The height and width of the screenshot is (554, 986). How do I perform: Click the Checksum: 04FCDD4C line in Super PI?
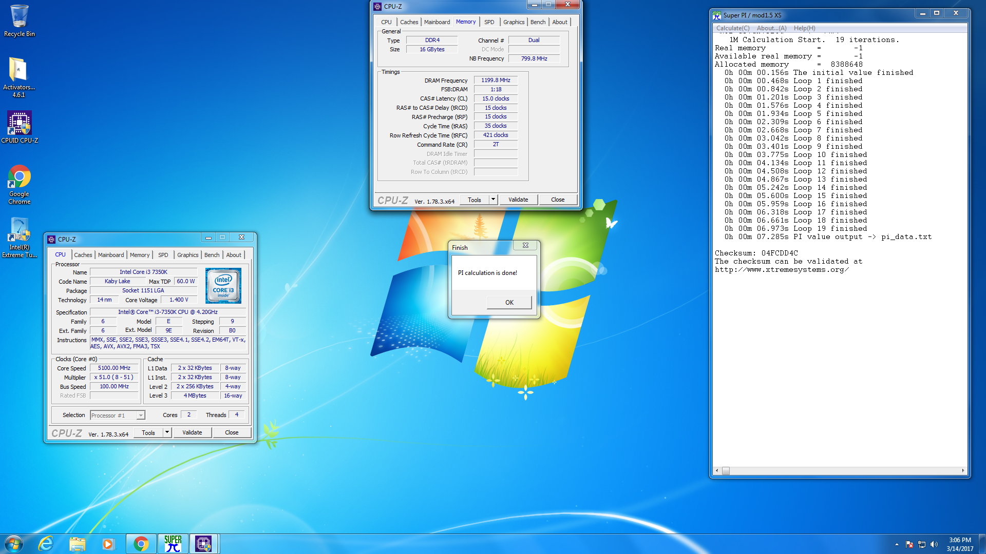[756, 253]
